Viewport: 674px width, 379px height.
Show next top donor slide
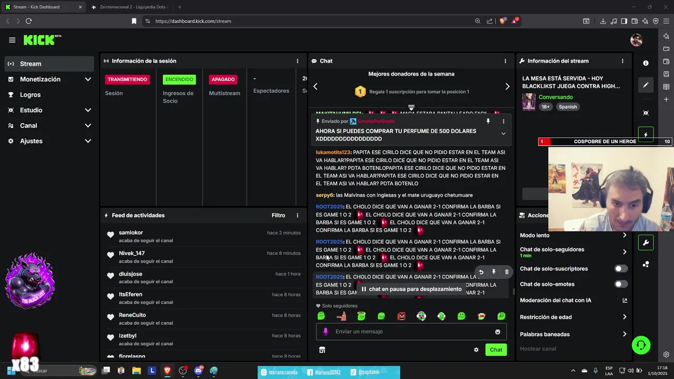(507, 86)
